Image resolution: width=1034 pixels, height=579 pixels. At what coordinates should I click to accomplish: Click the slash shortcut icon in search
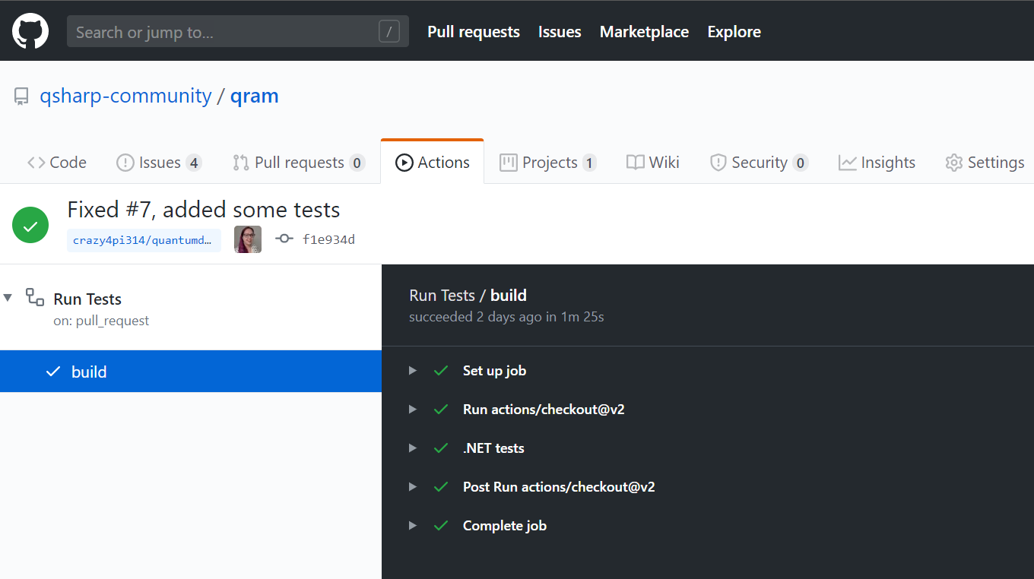(x=389, y=31)
